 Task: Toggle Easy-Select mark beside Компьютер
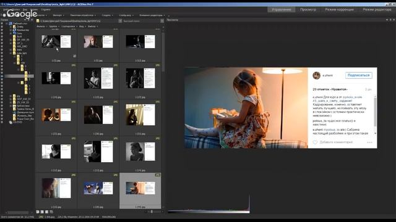(2, 30)
